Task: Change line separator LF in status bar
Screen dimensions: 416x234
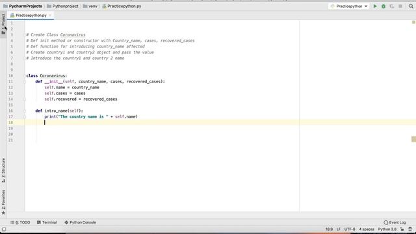Action: point(339,229)
